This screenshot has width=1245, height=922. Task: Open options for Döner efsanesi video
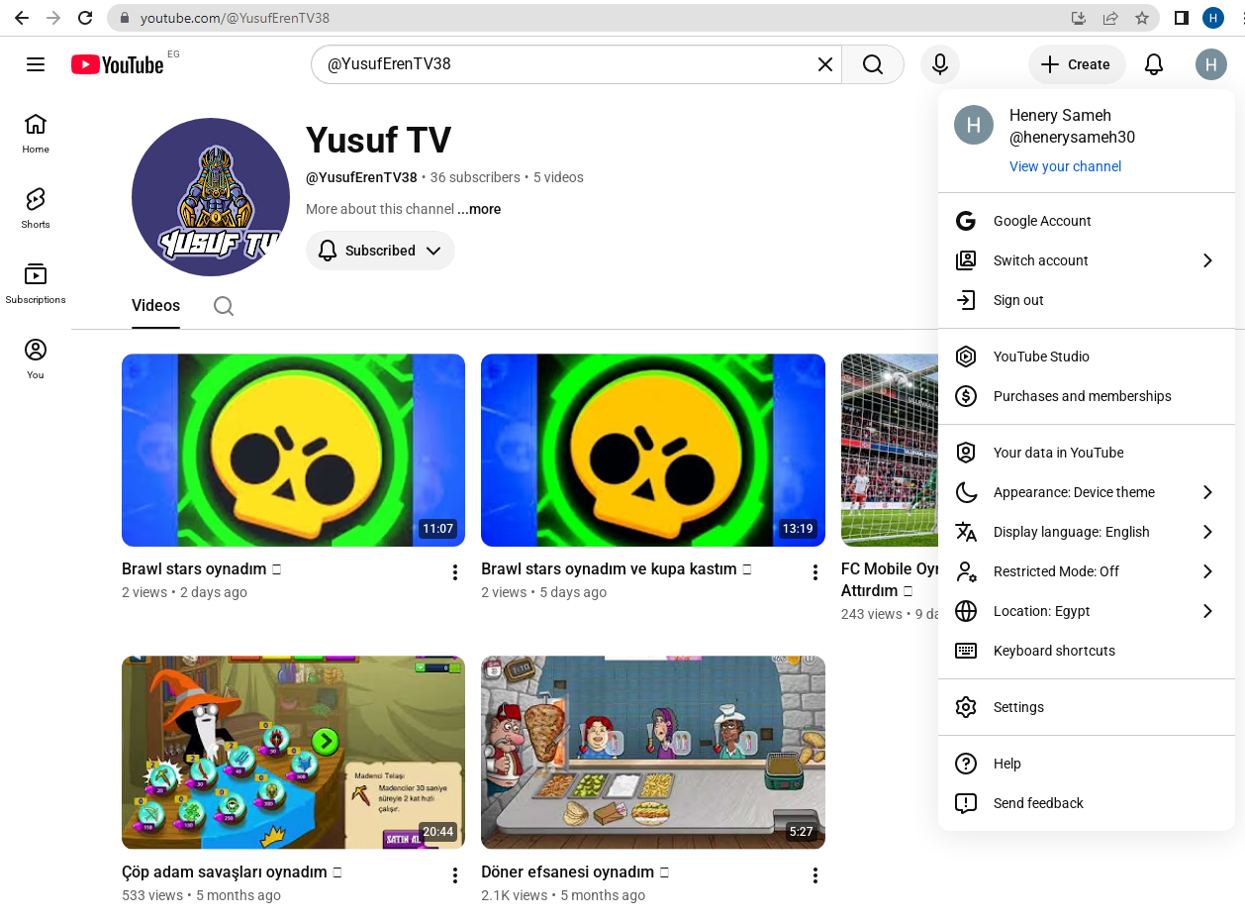coord(815,875)
